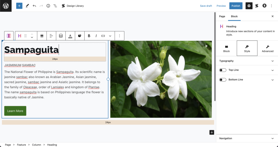The width and height of the screenshot is (278, 147).
Task: Click the Page breadcrumb
Action: pos(8,145)
